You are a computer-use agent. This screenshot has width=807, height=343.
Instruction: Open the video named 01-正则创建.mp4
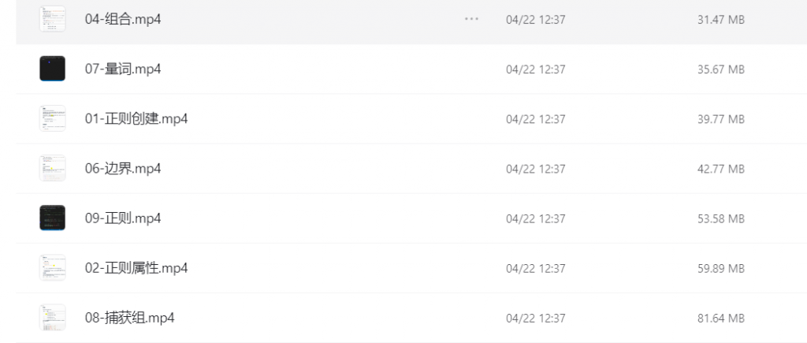coord(136,119)
